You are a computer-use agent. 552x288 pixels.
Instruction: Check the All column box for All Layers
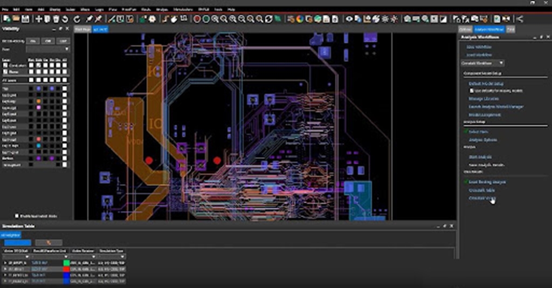(x=65, y=80)
